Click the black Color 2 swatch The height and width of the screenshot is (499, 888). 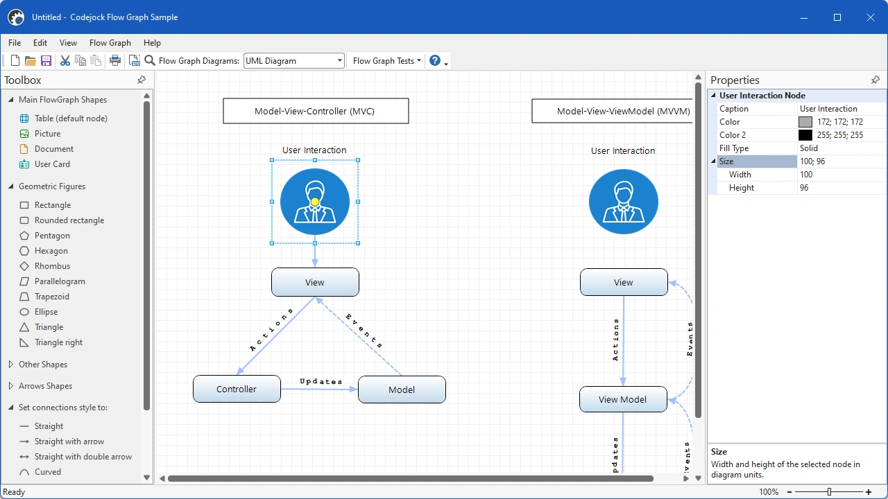(x=805, y=135)
